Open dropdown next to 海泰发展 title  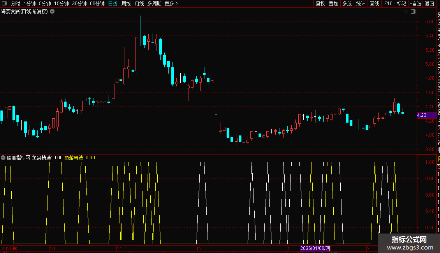[52, 12]
